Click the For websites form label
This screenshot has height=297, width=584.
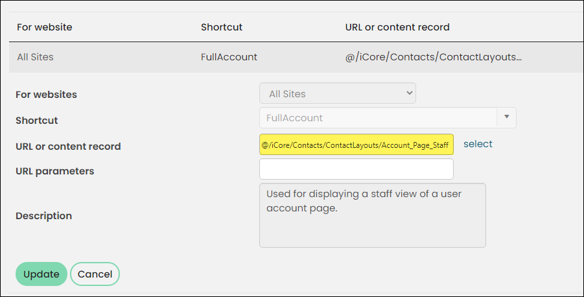[x=46, y=95]
